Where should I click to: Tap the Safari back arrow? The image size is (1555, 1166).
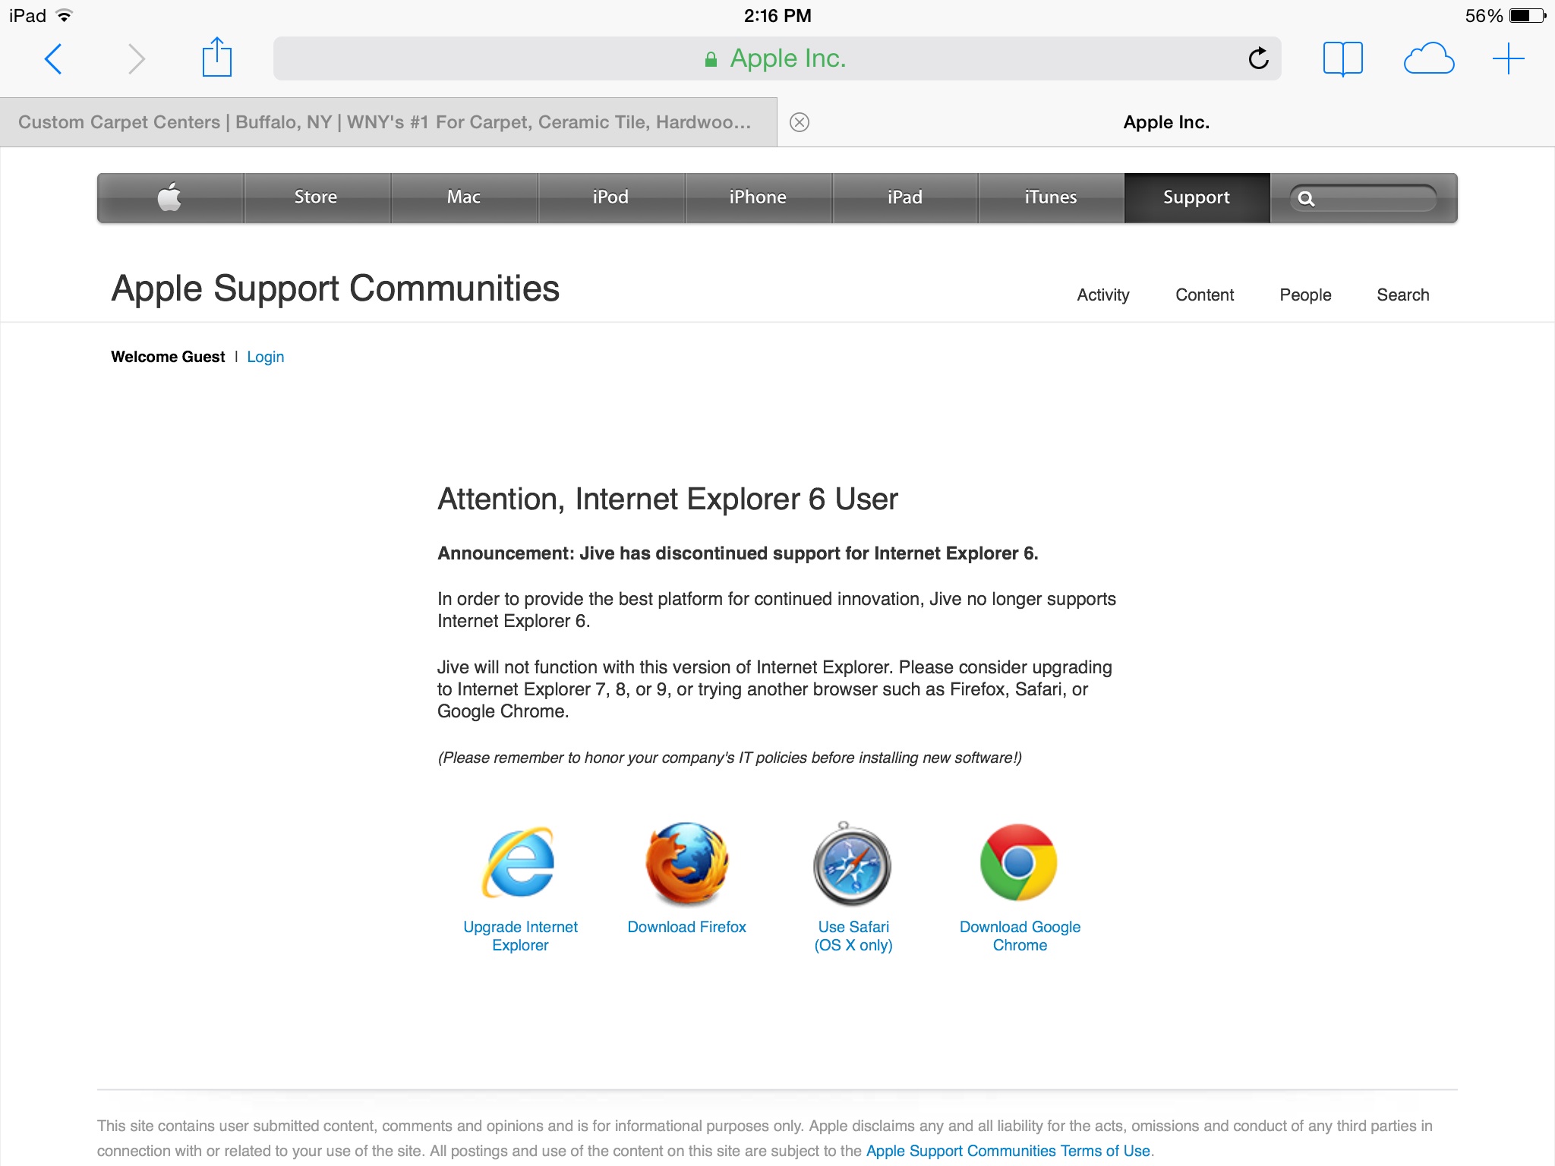click(x=53, y=58)
